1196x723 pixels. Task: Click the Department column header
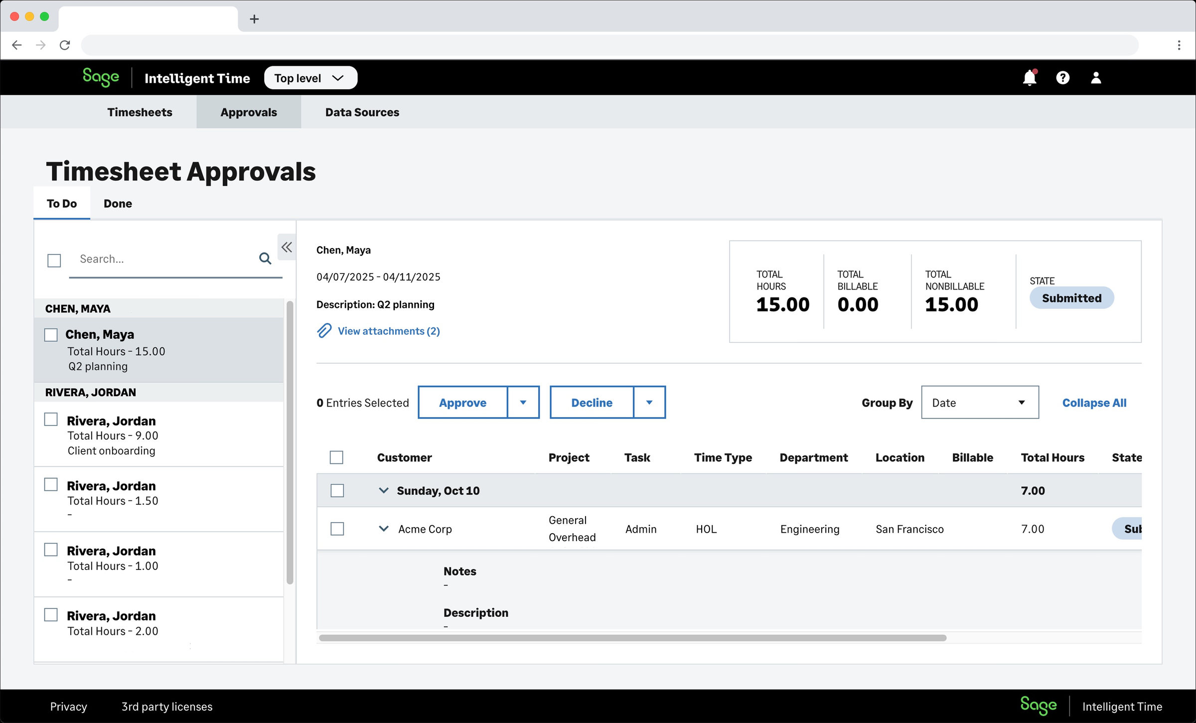coord(813,457)
